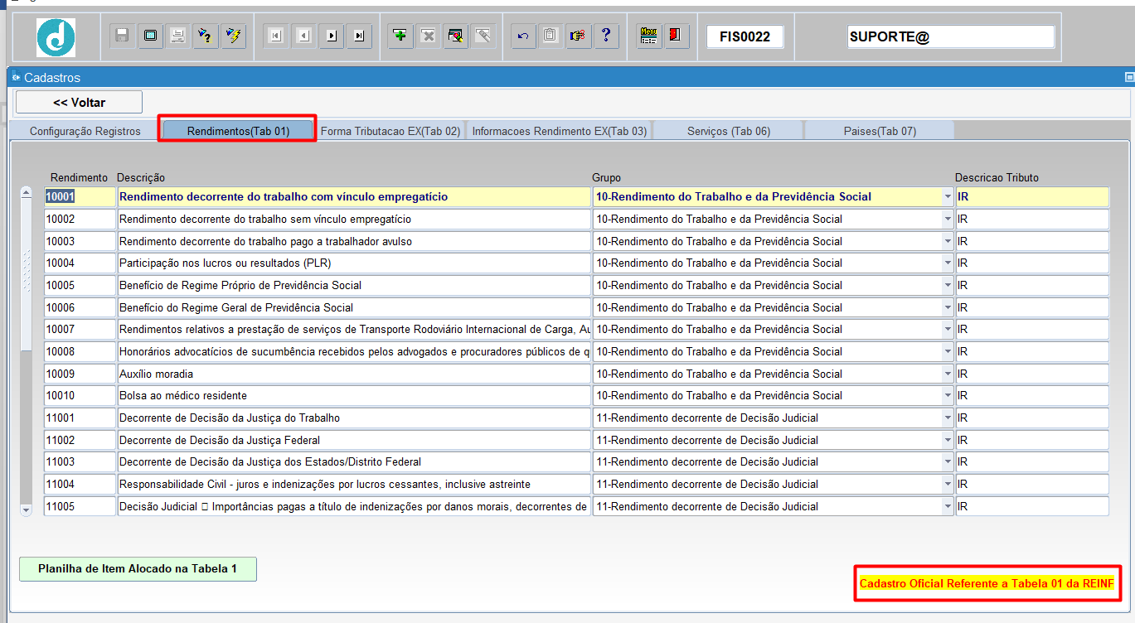Open Grupo dropdown for row 11005
1135x623 pixels.
(948, 506)
